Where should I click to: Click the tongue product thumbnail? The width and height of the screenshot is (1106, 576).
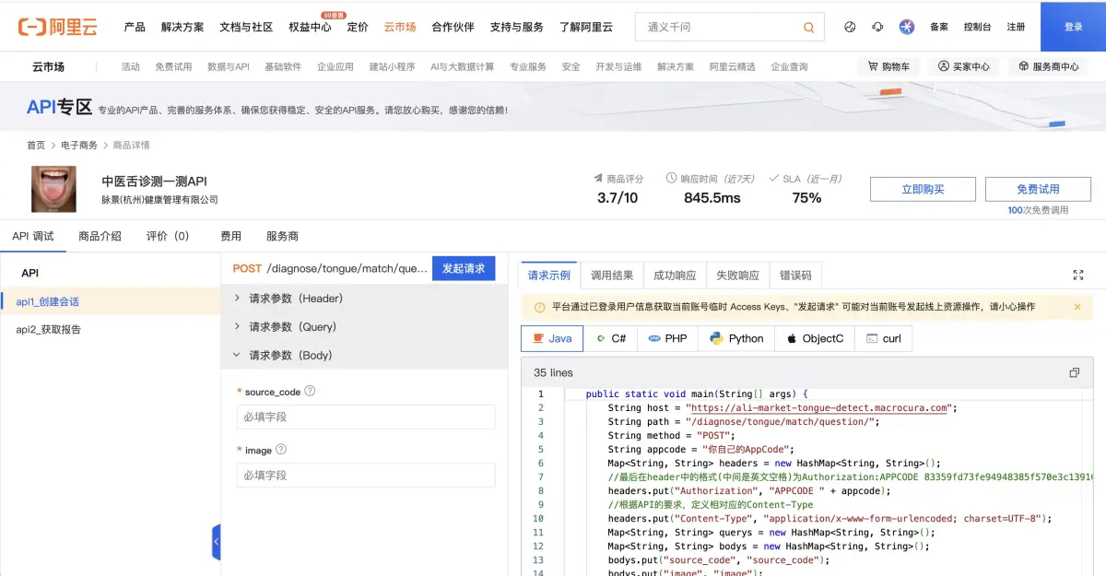tap(53, 189)
